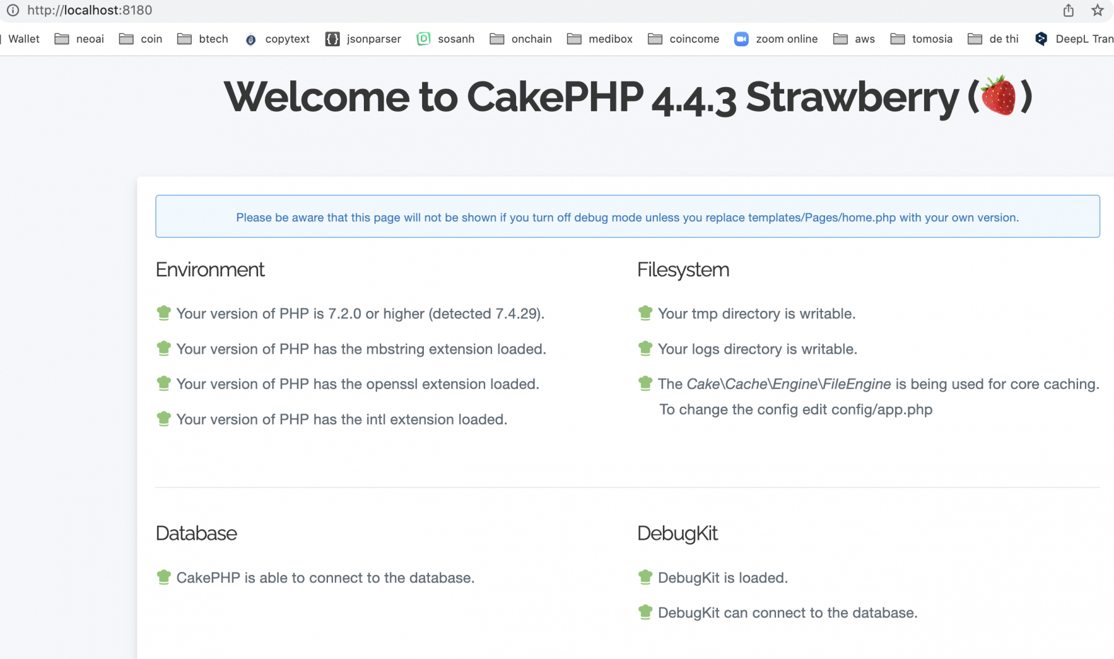Click 'To change the config edit config/app.php' text
The image size is (1114, 659).
tap(796, 409)
